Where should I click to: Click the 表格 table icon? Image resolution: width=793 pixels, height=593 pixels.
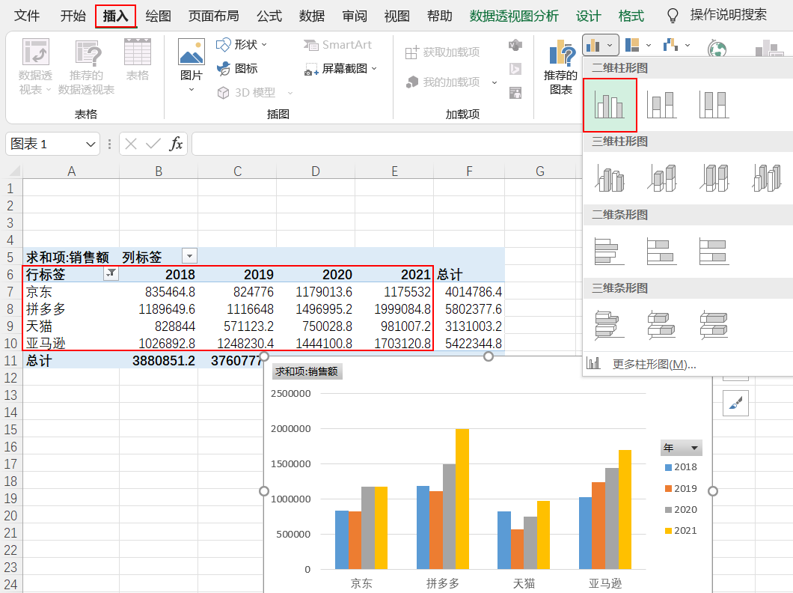tap(138, 60)
